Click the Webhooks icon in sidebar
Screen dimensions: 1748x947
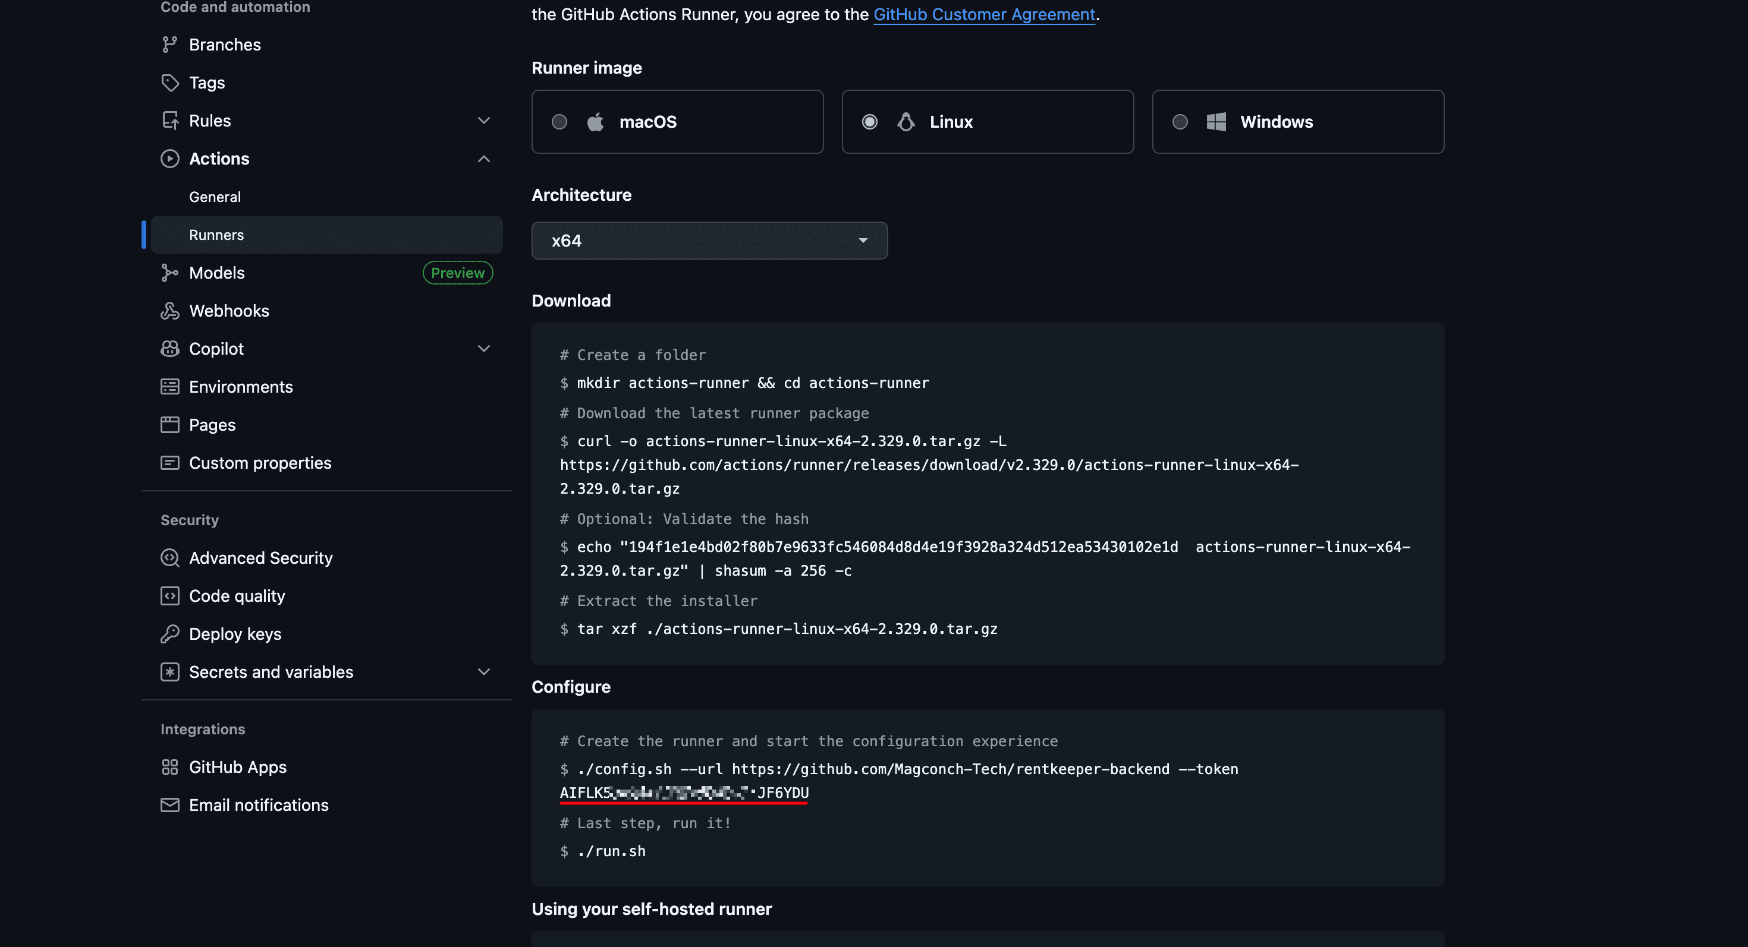pyautogui.click(x=169, y=311)
